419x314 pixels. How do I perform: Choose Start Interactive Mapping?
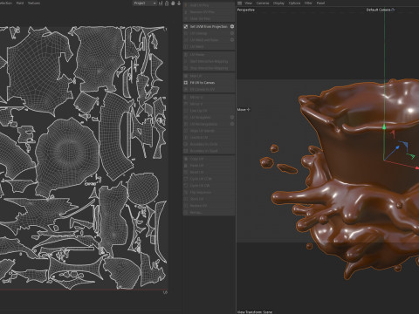click(x=209, y=61)
